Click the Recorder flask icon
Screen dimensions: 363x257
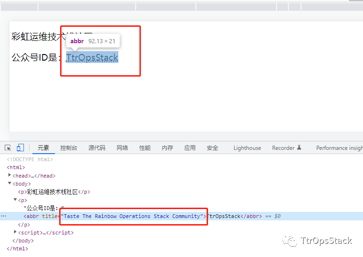[x=299, y=147]
